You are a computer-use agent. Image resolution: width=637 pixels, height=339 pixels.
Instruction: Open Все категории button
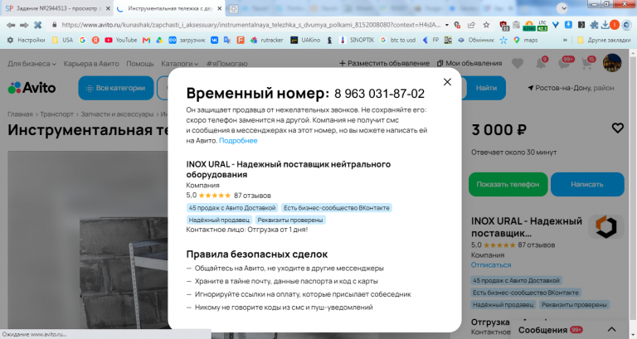click(x=116, y=88)
